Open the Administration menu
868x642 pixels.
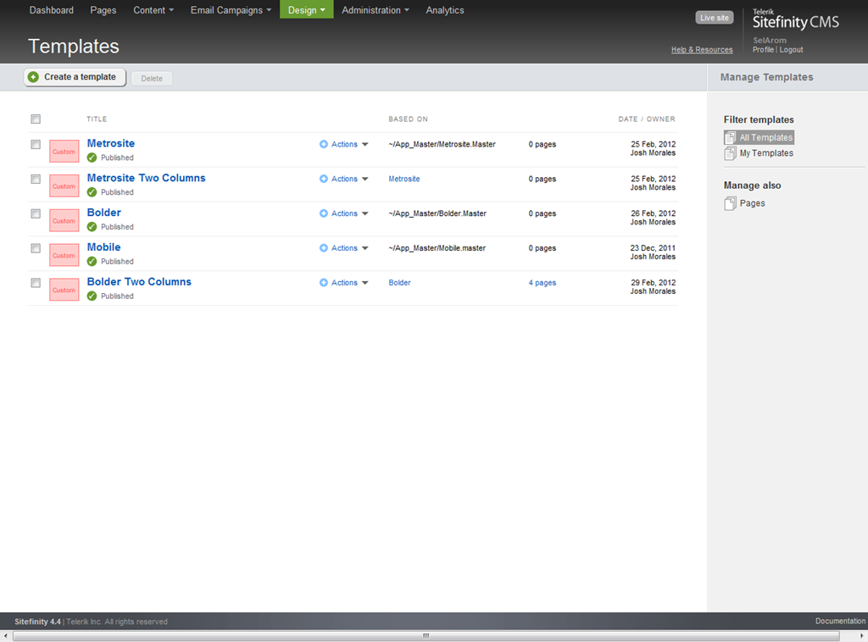pos(375,10)
